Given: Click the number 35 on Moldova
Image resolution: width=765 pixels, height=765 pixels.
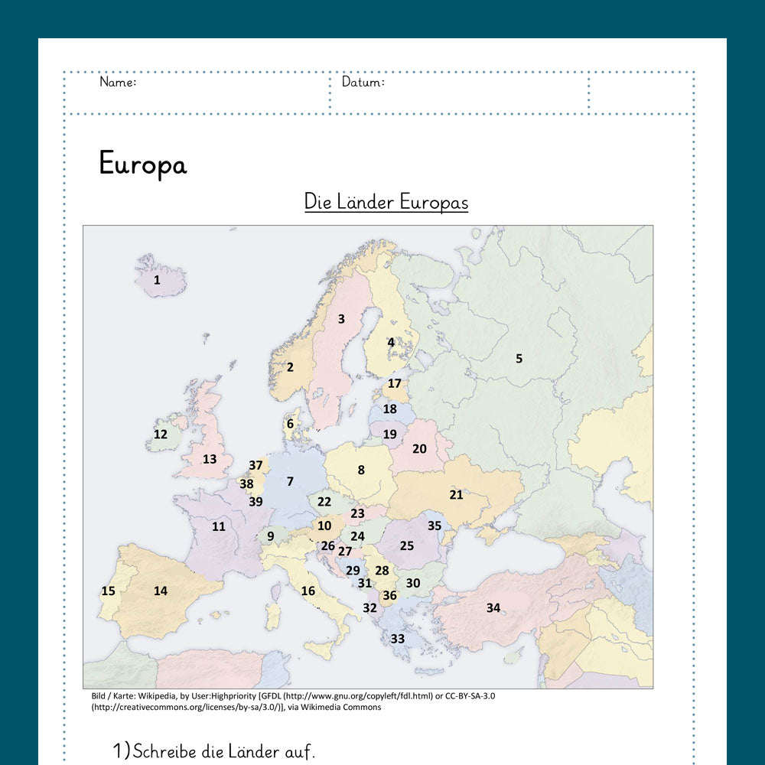Looking at the screenshot, I should 435,526.
